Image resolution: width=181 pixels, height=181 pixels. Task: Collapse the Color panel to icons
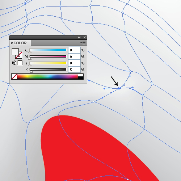[x=79, y=38]
